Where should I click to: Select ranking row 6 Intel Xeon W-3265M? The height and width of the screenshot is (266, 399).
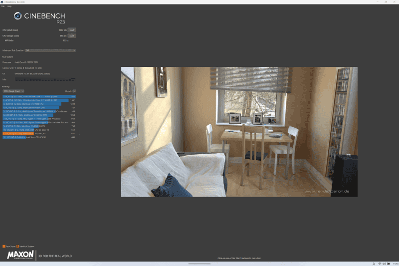[x=39, y=115]
